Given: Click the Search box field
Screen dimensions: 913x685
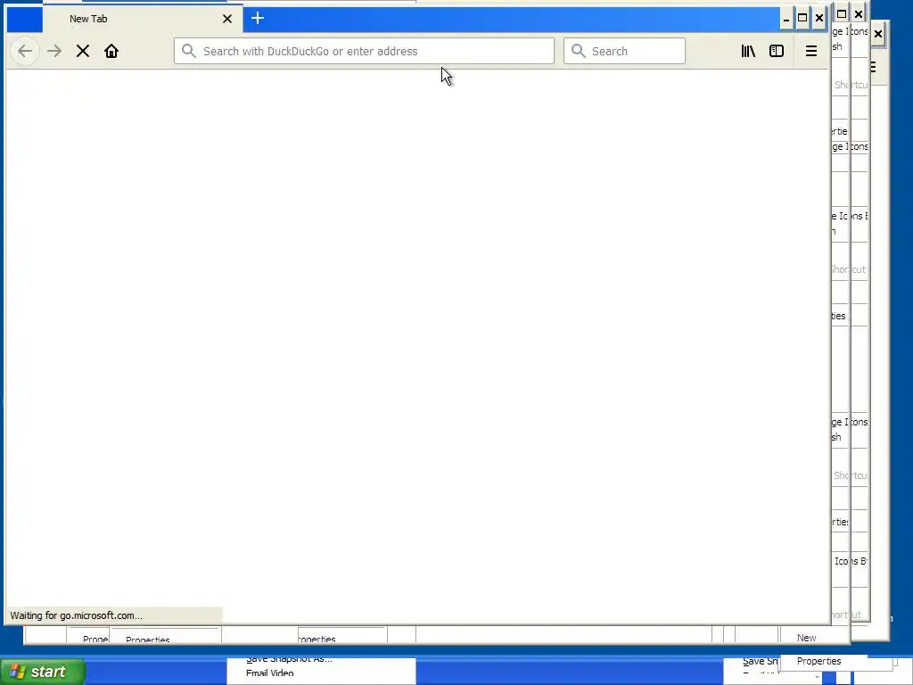Looking at the screenshot, I should 624,51.
